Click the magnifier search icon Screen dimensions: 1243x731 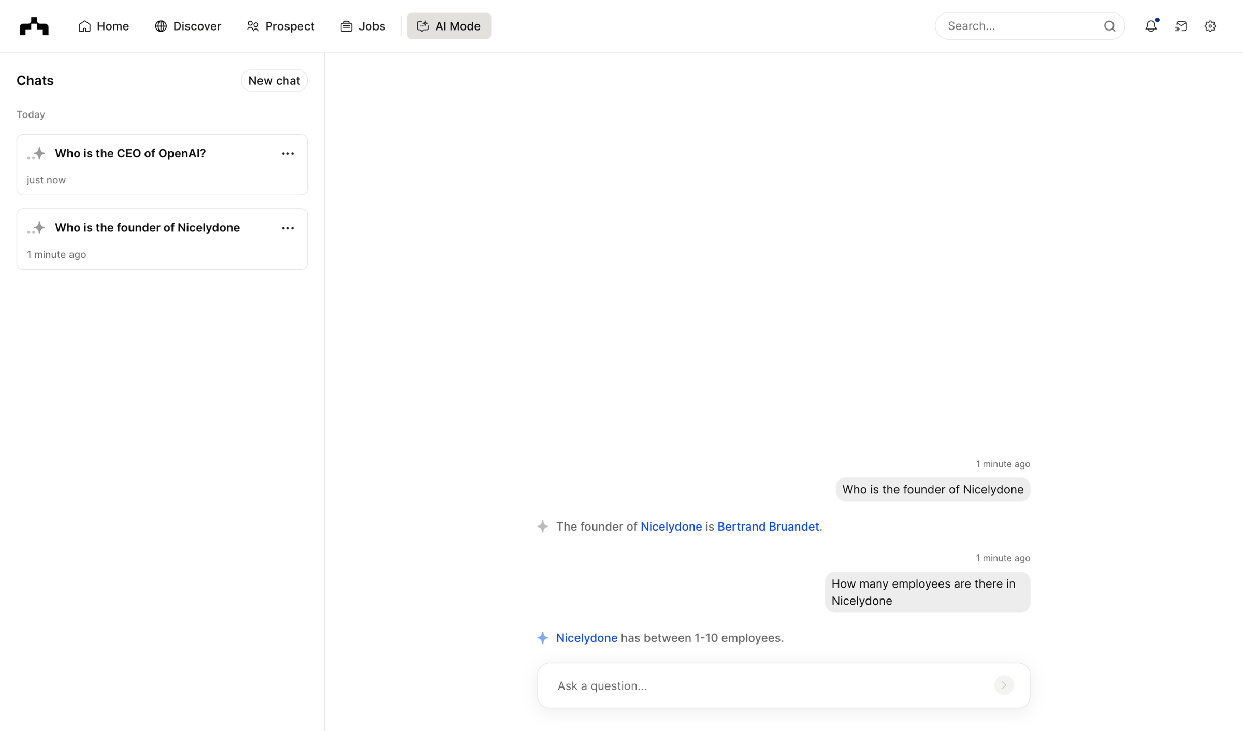tap(1109, 26)
